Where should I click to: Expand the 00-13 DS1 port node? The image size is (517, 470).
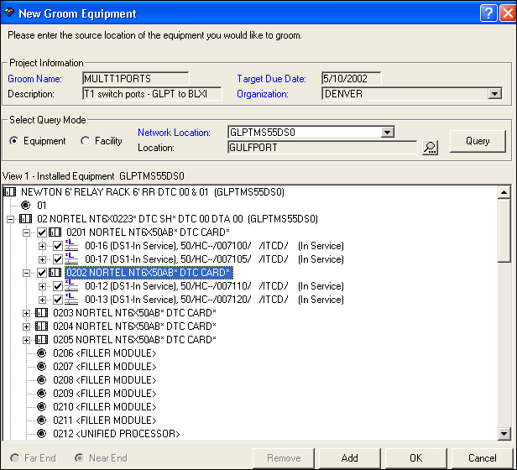tap(42, 300)
